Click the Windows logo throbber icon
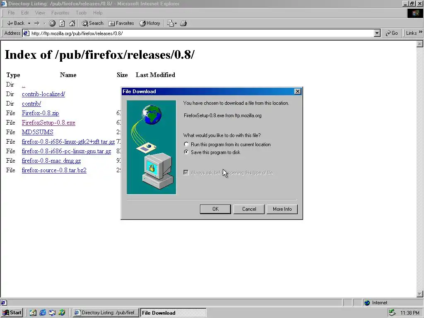 tap(415, 13)
